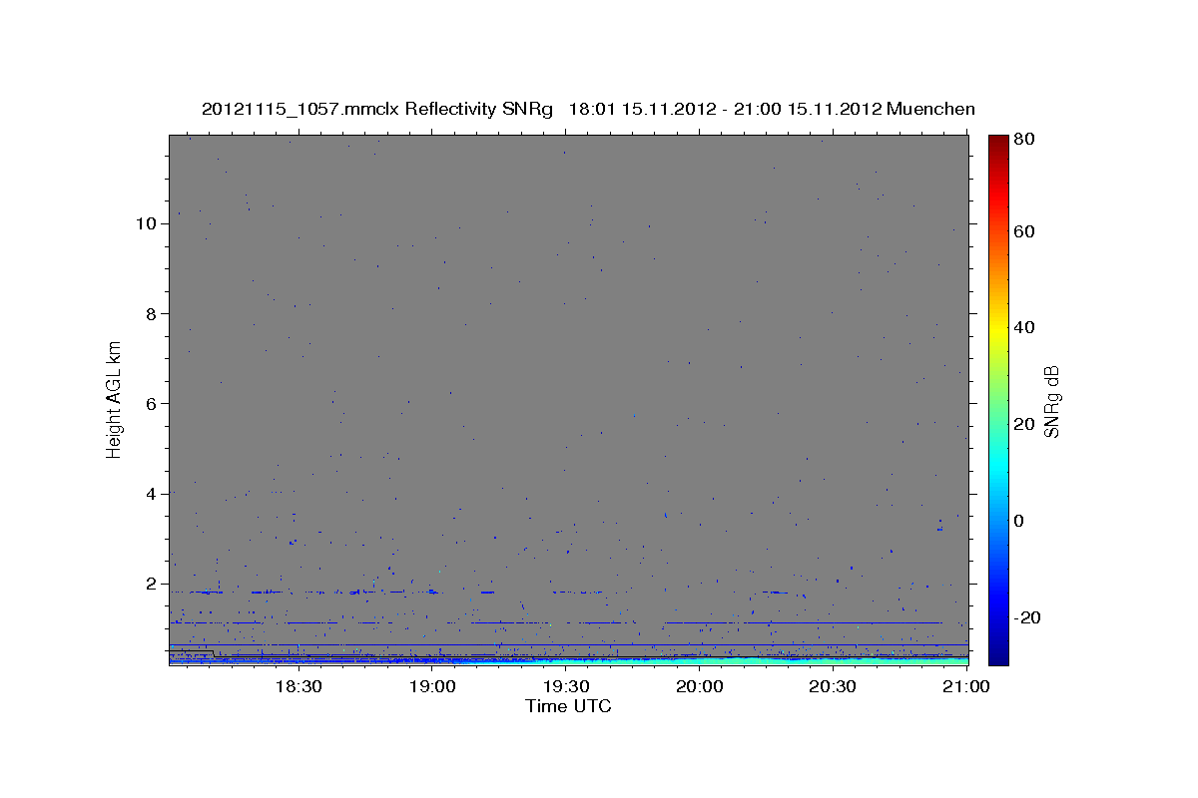The height and width of the screenshot is (798, 1198).
Task: Click the 19:30 time tick label
Action: (x=567, y=687)
